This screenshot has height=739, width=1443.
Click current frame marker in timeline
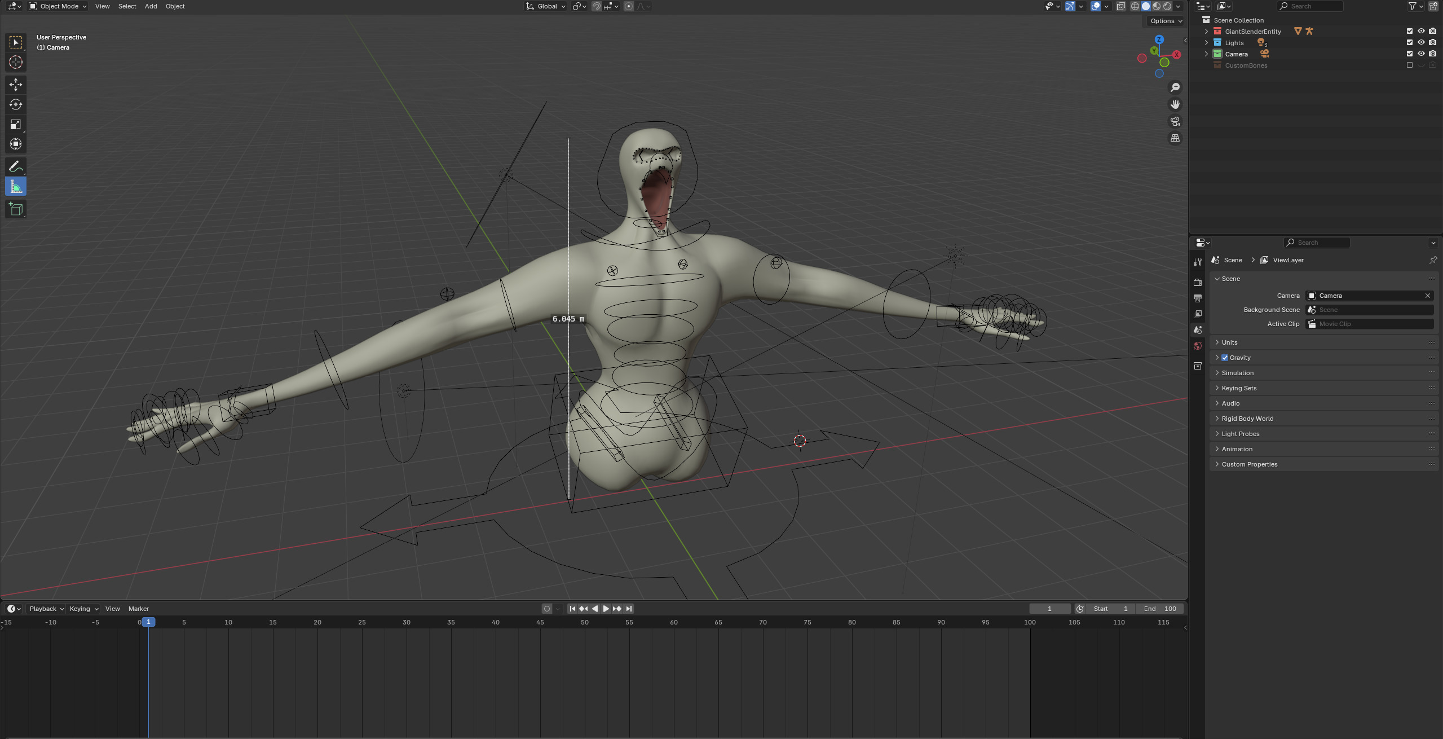point(148,622)
